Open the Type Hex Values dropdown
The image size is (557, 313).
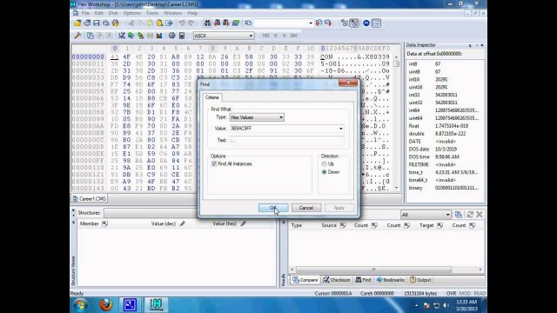point(257,117)
